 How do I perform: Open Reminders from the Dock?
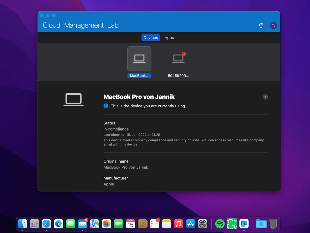point(155,224)
